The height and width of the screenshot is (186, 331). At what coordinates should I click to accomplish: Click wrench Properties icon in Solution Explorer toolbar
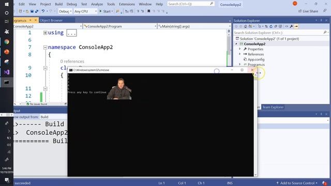291,26
